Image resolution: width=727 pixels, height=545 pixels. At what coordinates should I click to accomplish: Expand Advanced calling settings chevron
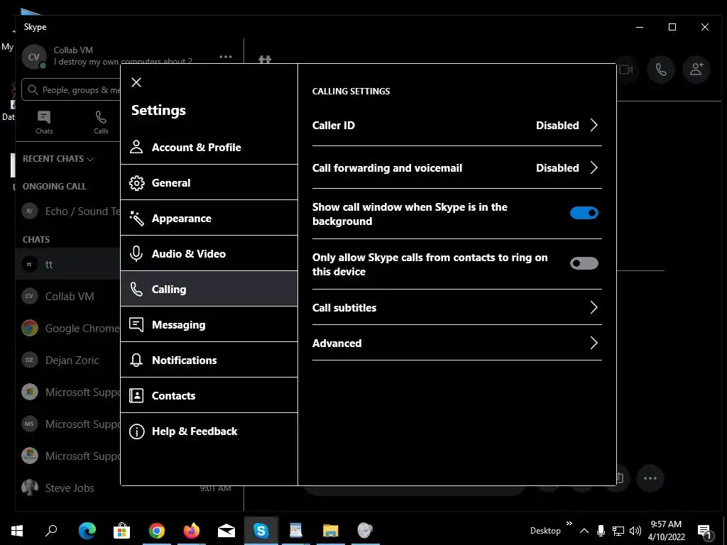594,343
